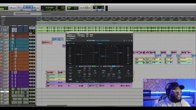The height and width of the screenshot is (110, 196).
Task: Click the Comp 1 Threshold knob
Action: pyautogui.click(x=79, y=73)
